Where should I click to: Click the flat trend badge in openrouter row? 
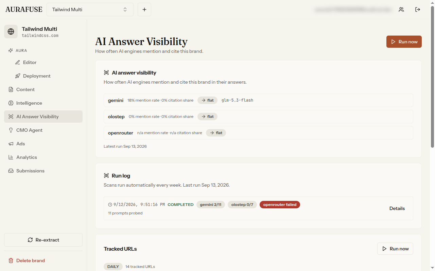pyautogui.click(x=216, y=133)
